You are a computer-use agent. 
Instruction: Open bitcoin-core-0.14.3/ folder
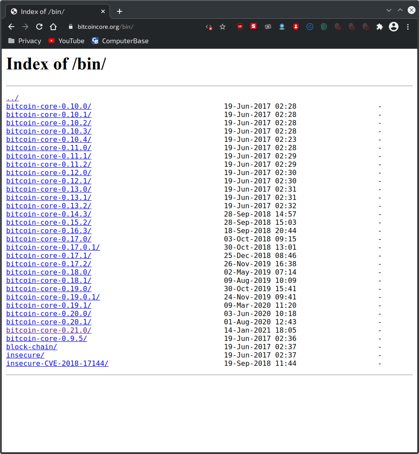pyautogui.click(x=48, y=214)
